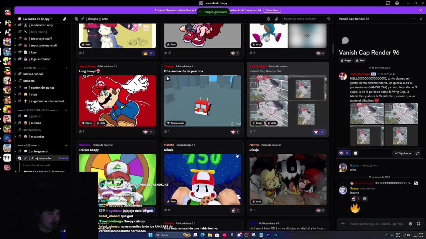Close the Vanish Cap Render 96 panel
The height and width of the screenshot is (239, 426).
pyautogui.click(x=421, y=19)
